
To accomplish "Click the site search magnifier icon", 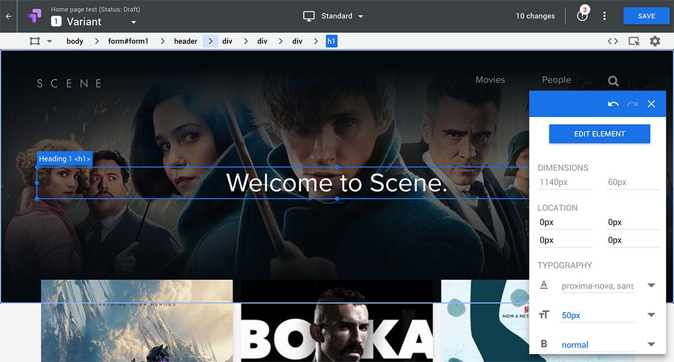I will click(x=613, y=82).
